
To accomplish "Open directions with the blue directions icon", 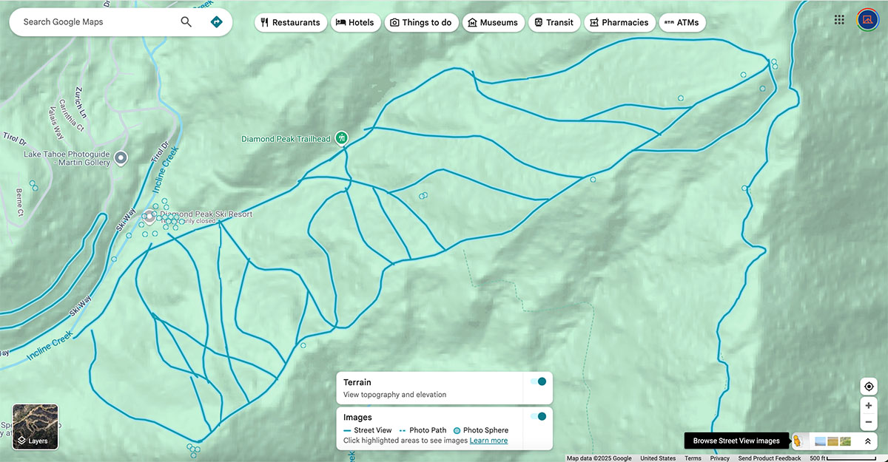I will pos(216,21).
